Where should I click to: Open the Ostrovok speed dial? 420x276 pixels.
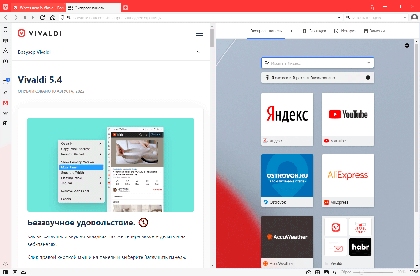[x=287, y=181]
